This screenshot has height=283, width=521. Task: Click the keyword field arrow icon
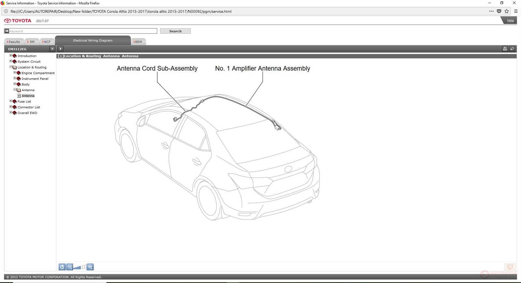[x=7, y=31]
